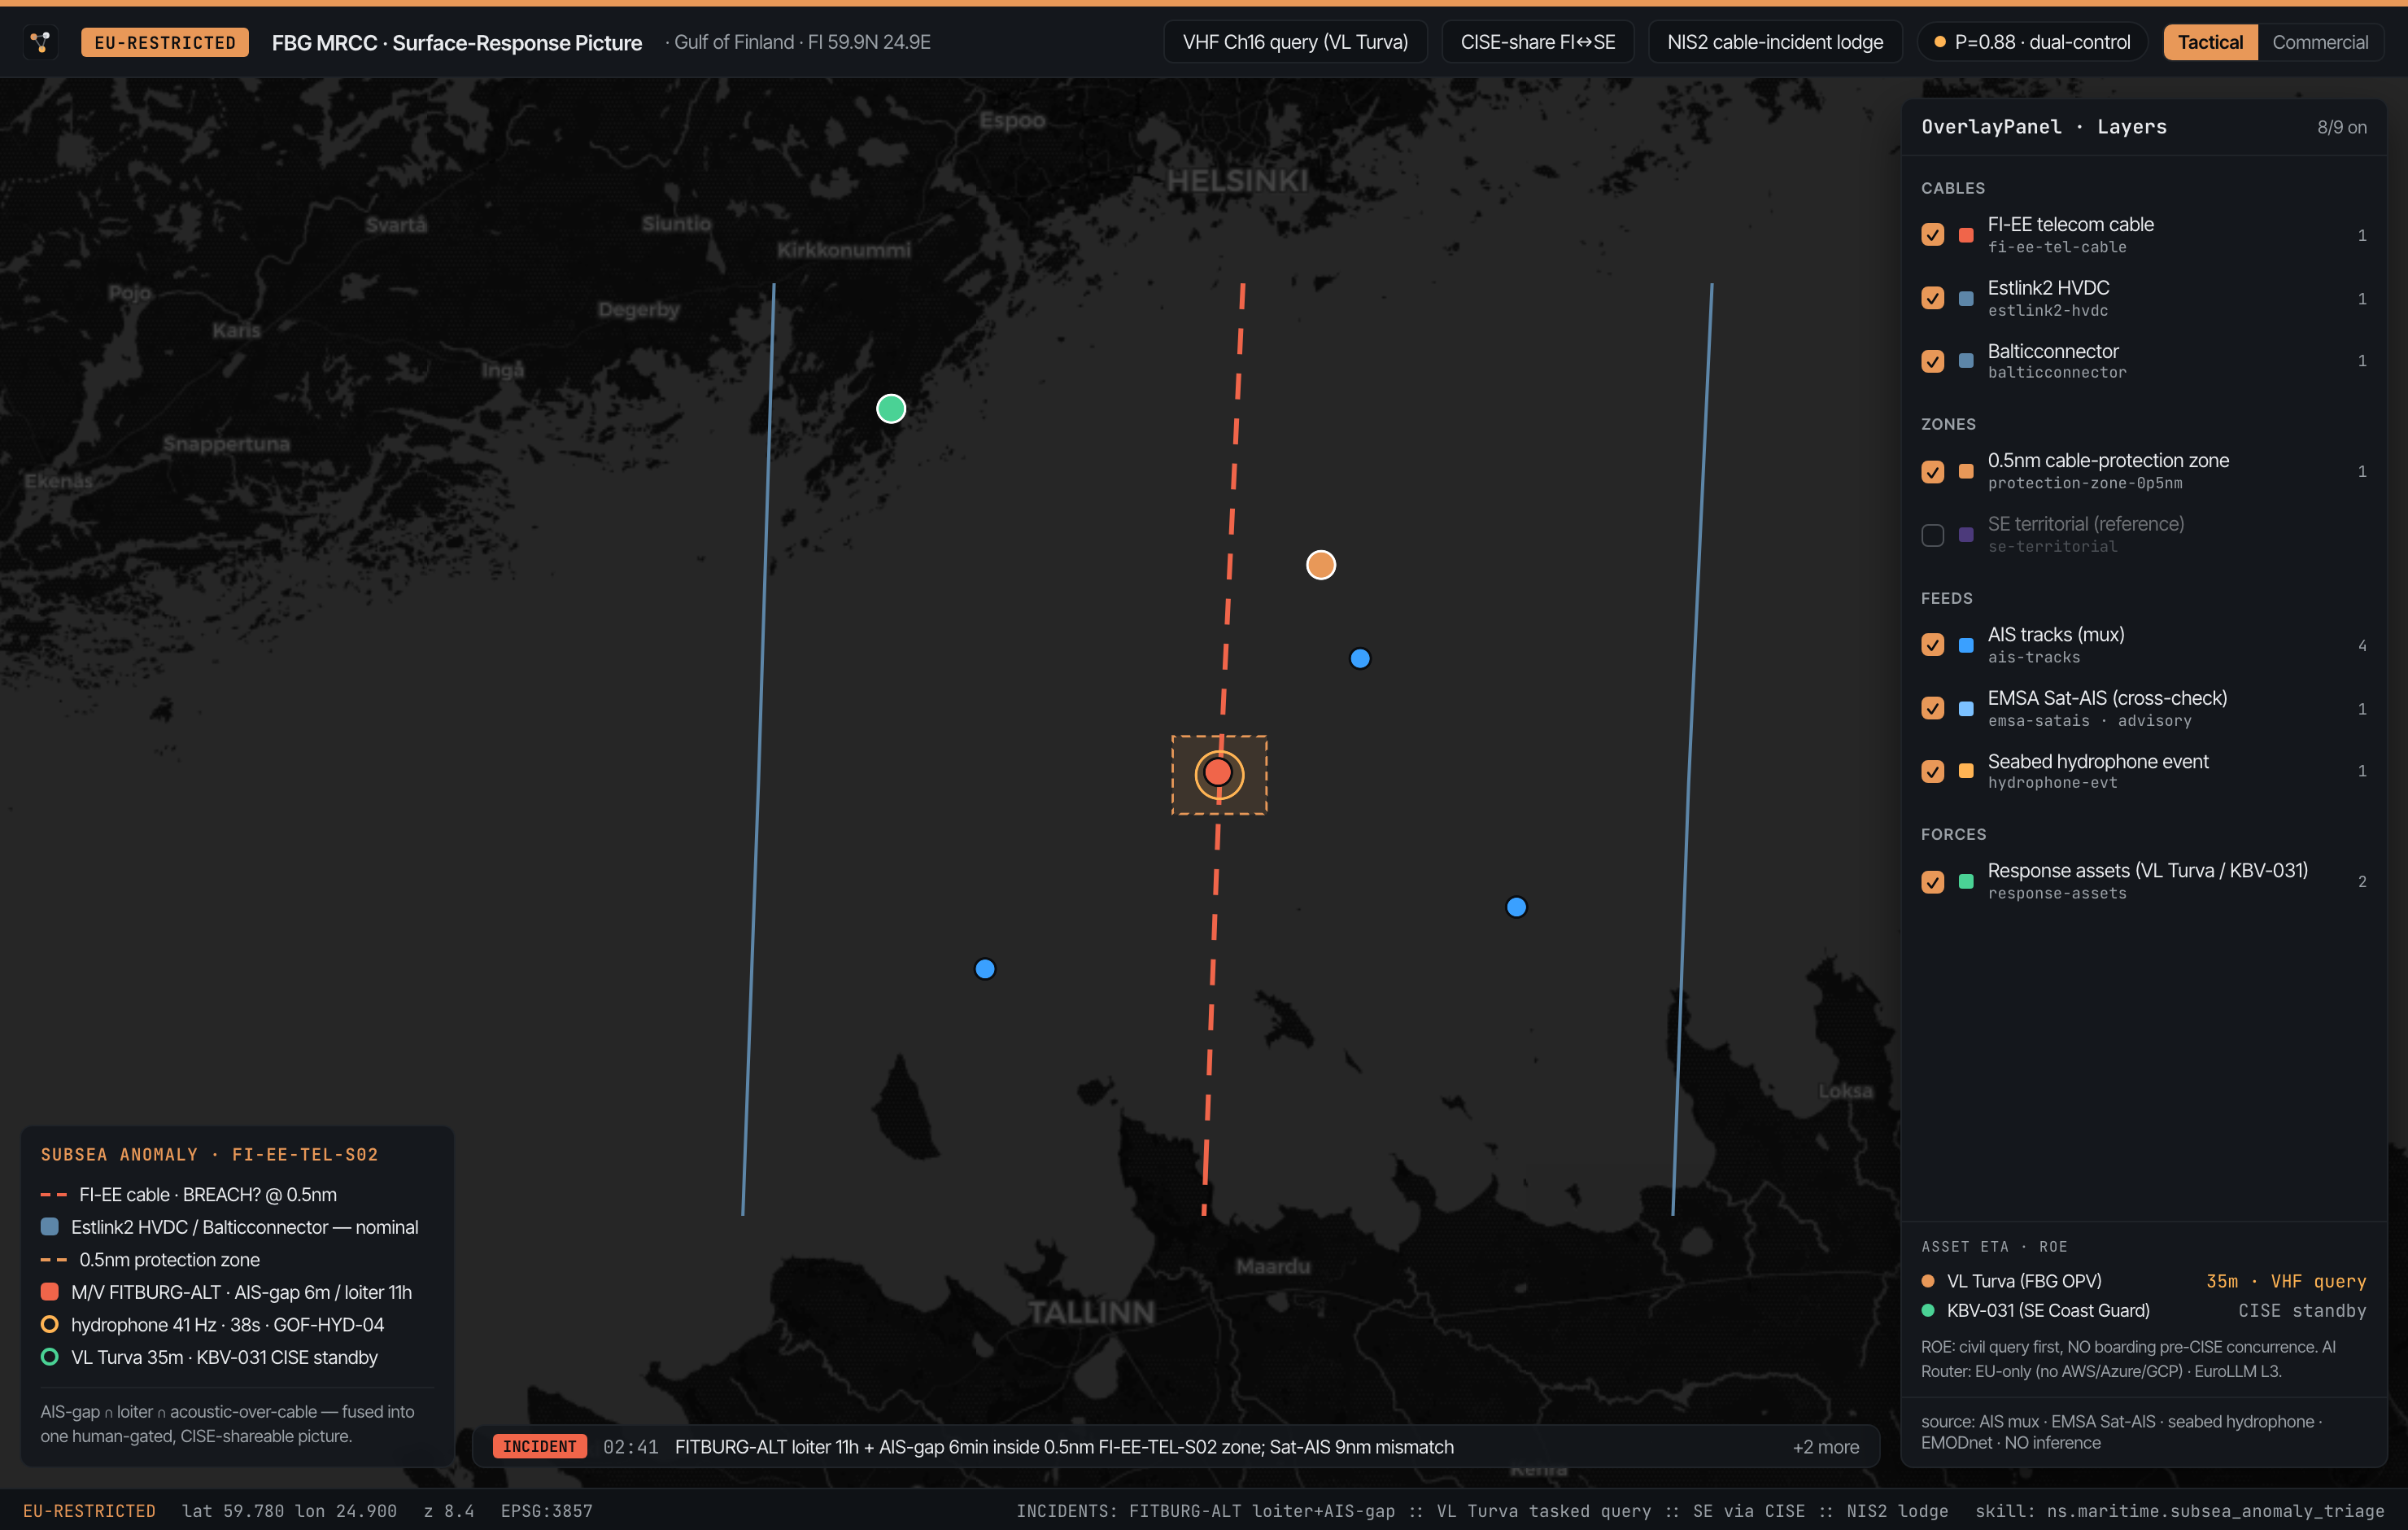The width and height of the screenshot is (2408, 1530).
Task: Select VL Turva (FBG OPV) asset row
Action: coord(2143,1281)
